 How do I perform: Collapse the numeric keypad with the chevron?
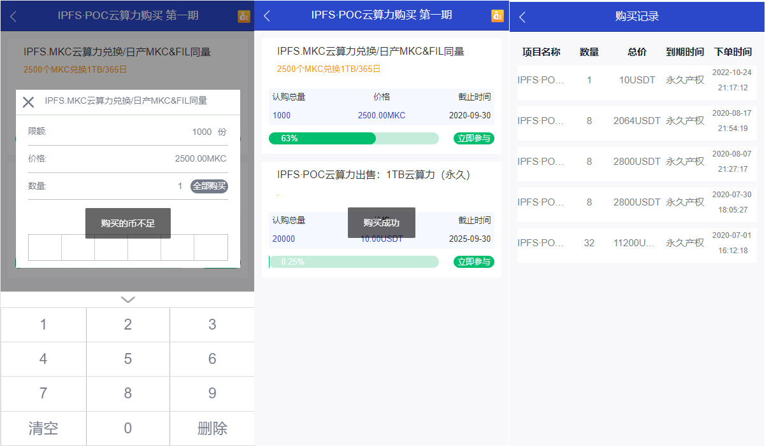(x=127, y=299)
